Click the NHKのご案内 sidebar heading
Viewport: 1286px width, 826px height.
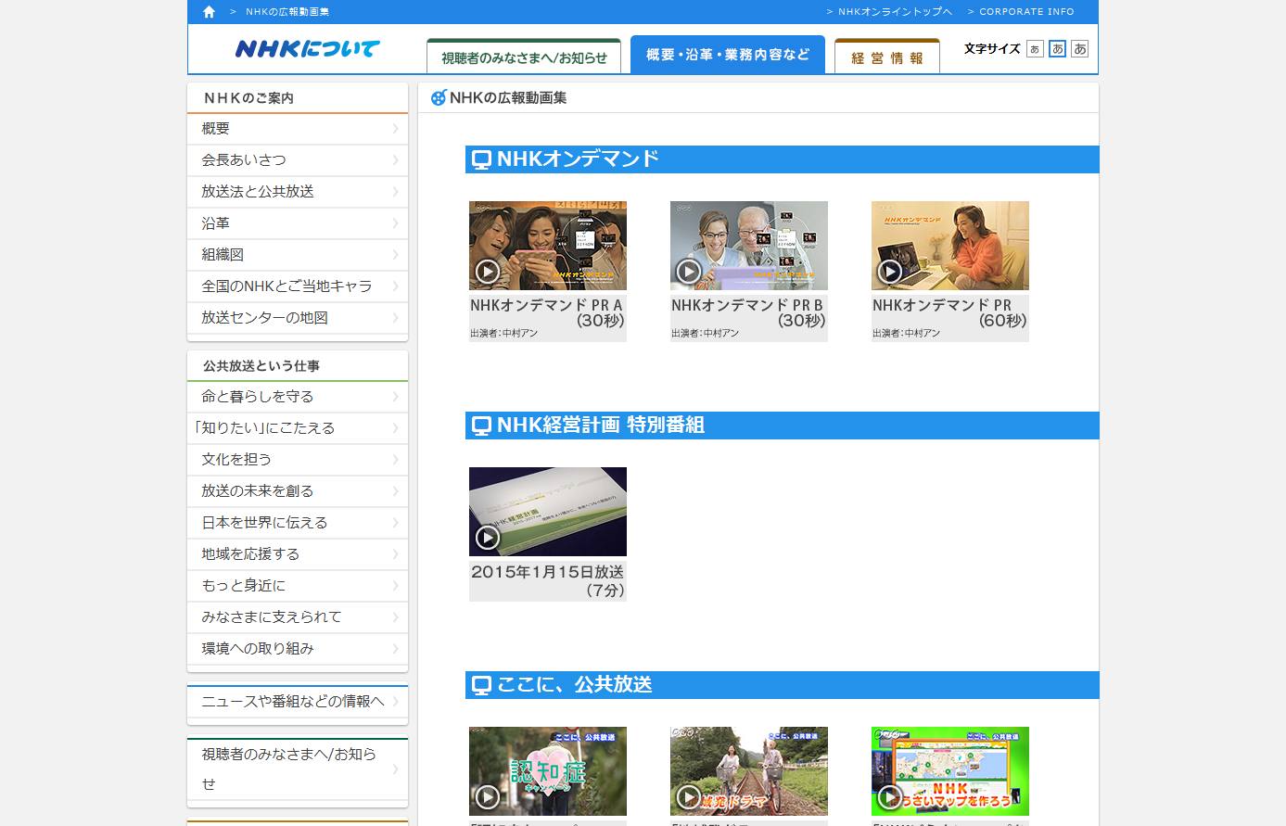(x=248, y=98)
